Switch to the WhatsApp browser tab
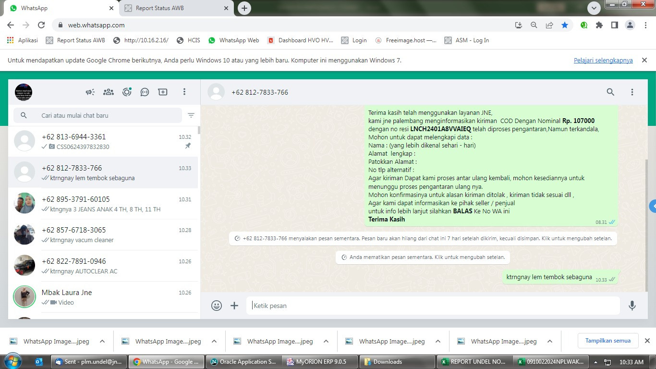656x369 pixels. 61,8
